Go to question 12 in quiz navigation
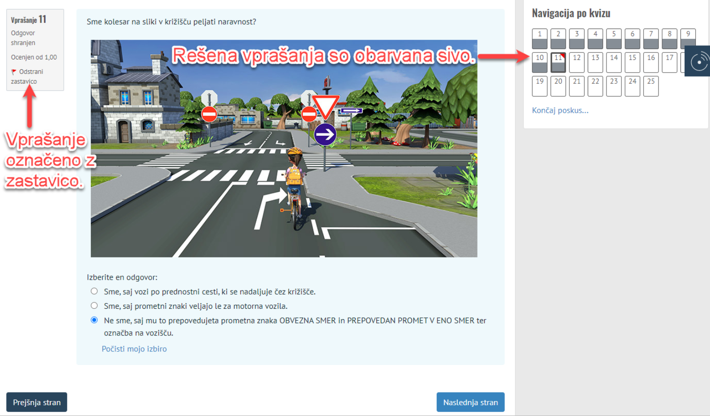 (x=576, y=63)
